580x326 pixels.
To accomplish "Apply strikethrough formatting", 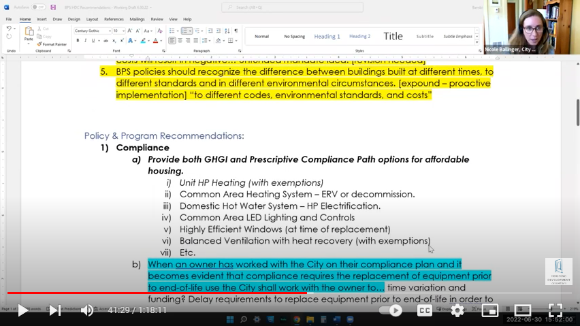I will (x=106, y=41).
